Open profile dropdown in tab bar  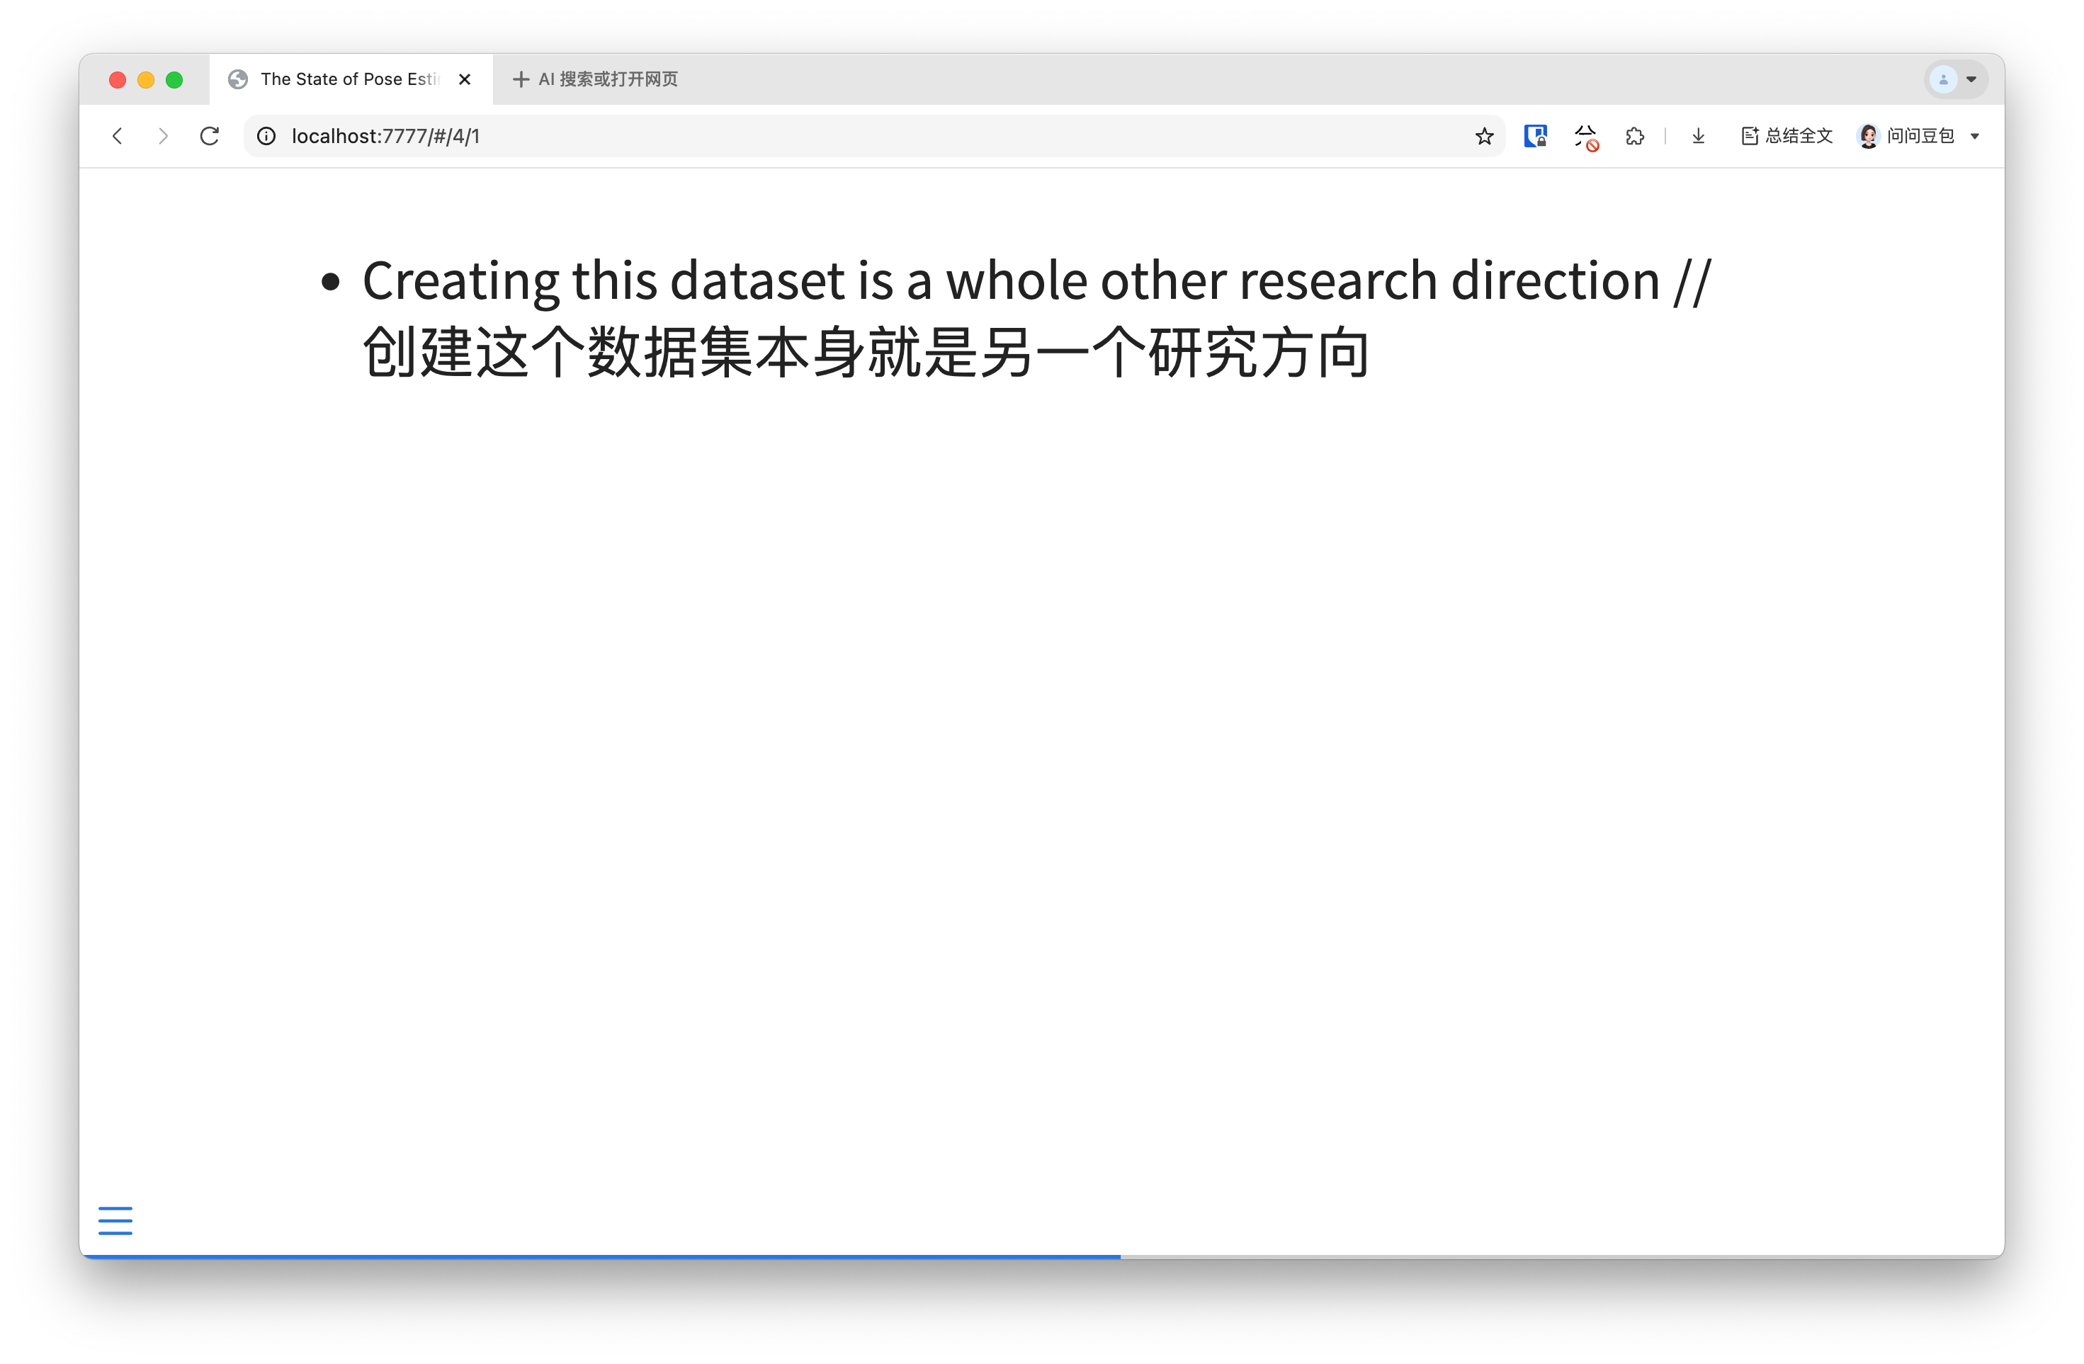[1955, 79]
